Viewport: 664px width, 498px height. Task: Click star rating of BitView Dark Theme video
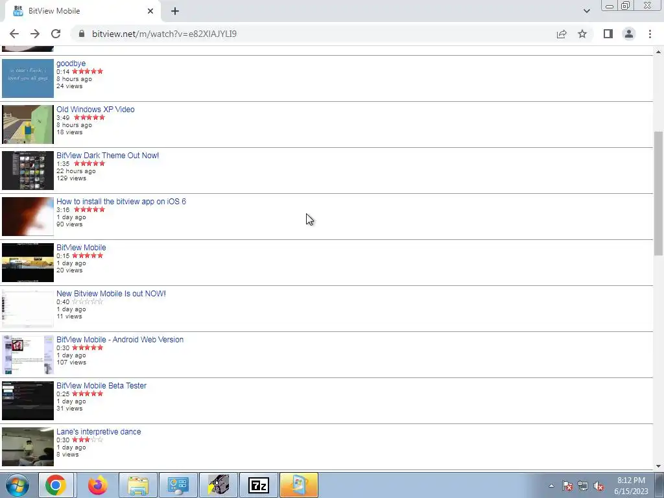(89, 163)
